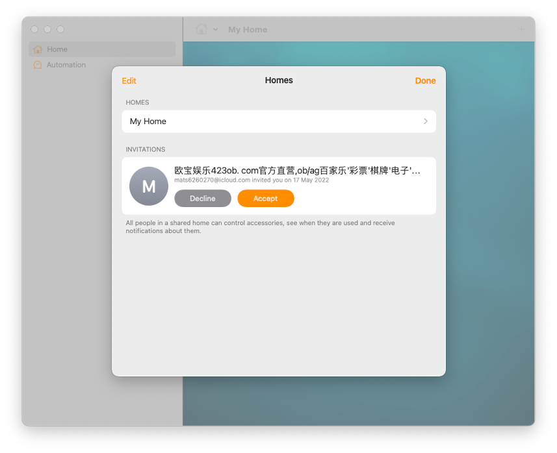Click the Home house icon in sidebar
The width and height of the screenshot is (557, 453).
[x=38, y=49]
